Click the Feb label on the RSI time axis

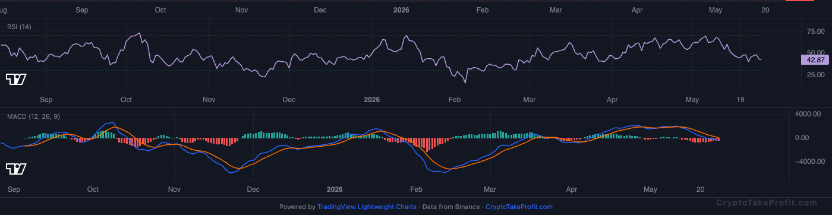point(455,100)
